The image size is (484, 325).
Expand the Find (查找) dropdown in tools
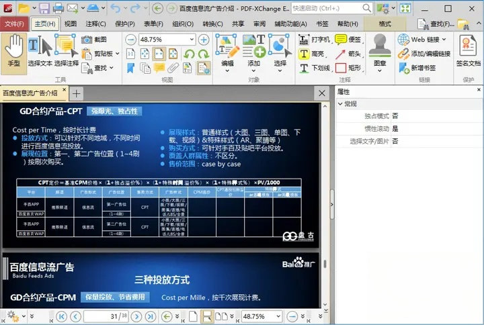(x=111, y=68)
